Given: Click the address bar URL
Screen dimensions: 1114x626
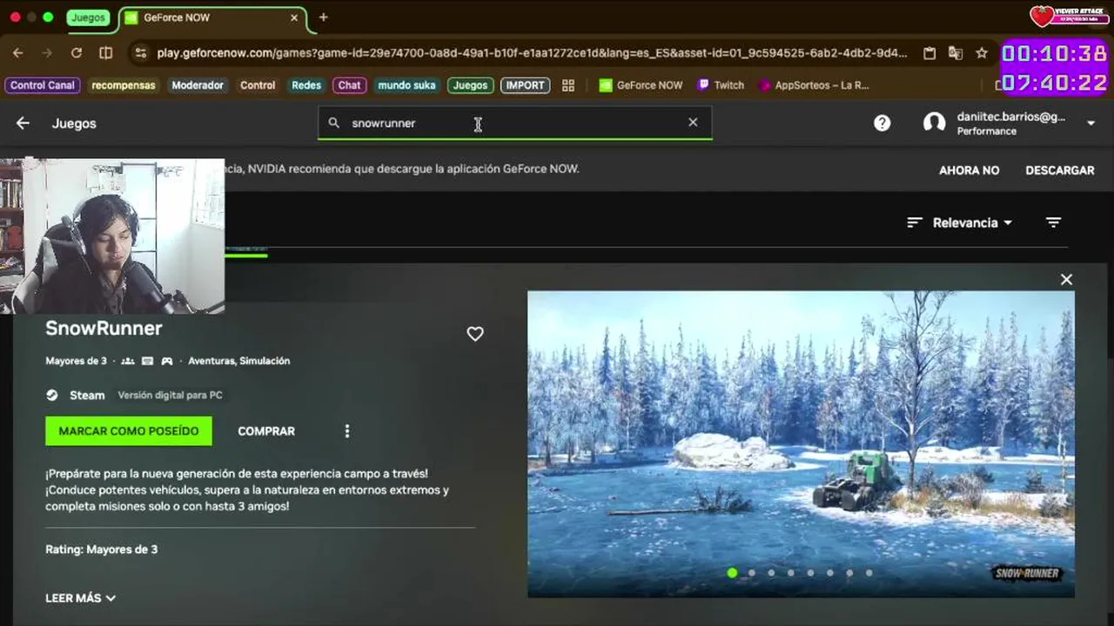Looking at the screenshot, I should (532, 53).
